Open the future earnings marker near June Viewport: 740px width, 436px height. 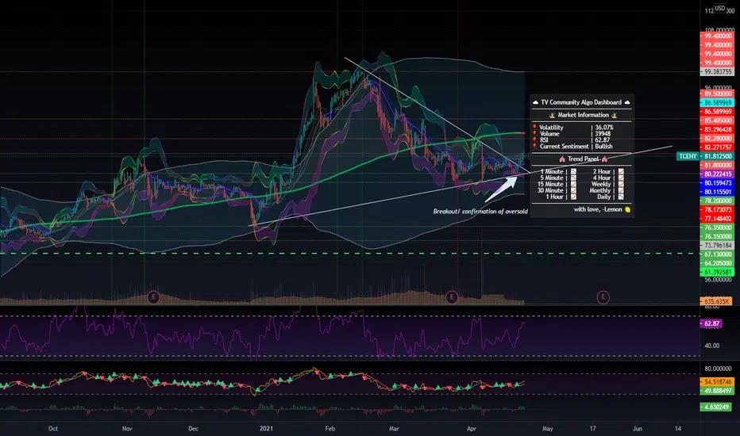(x=603, y=297)
